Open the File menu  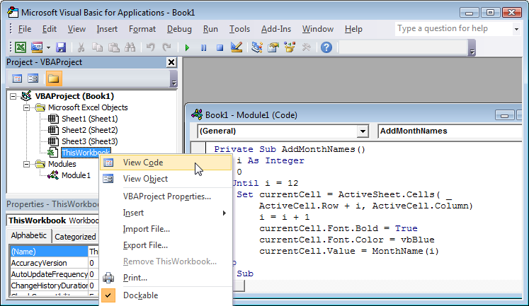[25, 29]
